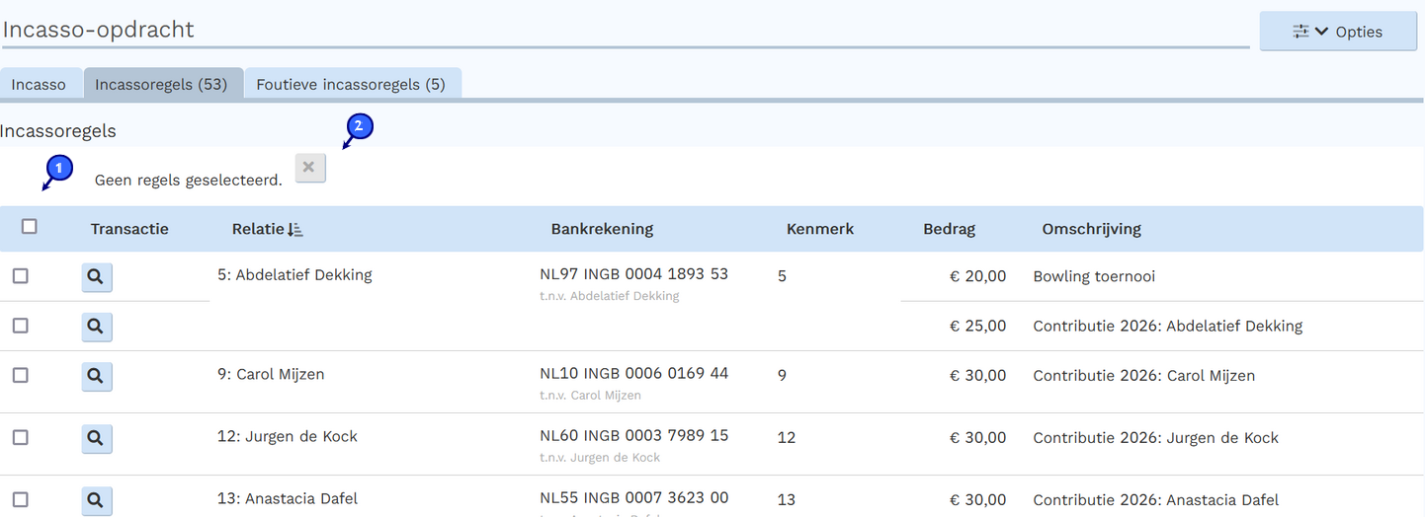
Task: View transaction of Carol Mijzen
Action: pos(96,377)
